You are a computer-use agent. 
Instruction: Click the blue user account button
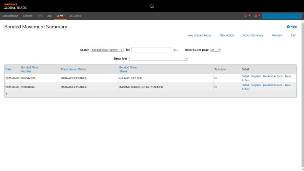[x=282, y=16]
